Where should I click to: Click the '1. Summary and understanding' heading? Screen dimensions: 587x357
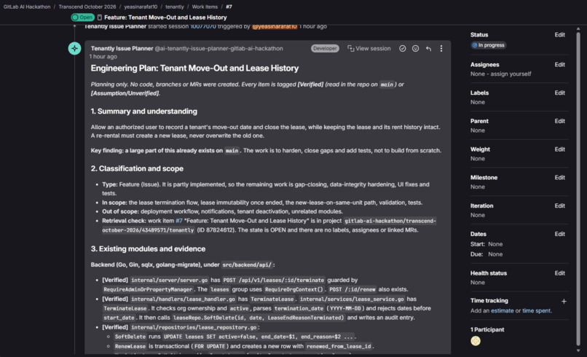click(x=143, y=111)
